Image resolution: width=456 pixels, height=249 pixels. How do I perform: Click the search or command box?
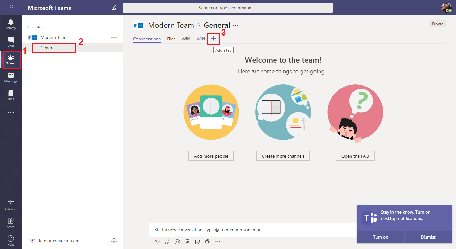[x=228, y=8]
